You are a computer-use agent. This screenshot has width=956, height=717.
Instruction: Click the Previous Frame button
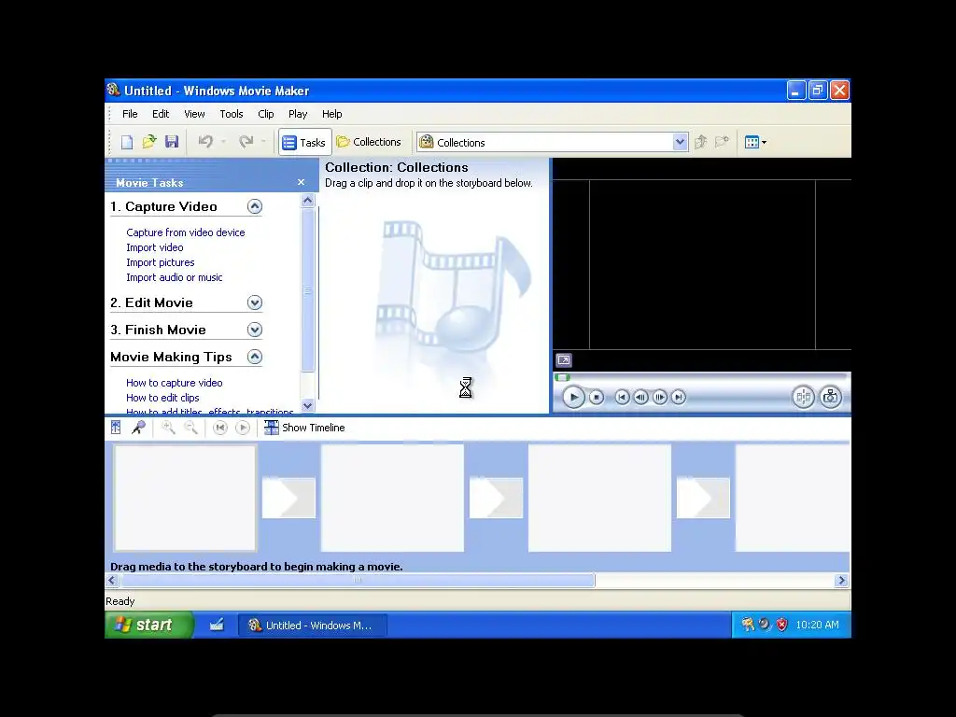(640, 397)
